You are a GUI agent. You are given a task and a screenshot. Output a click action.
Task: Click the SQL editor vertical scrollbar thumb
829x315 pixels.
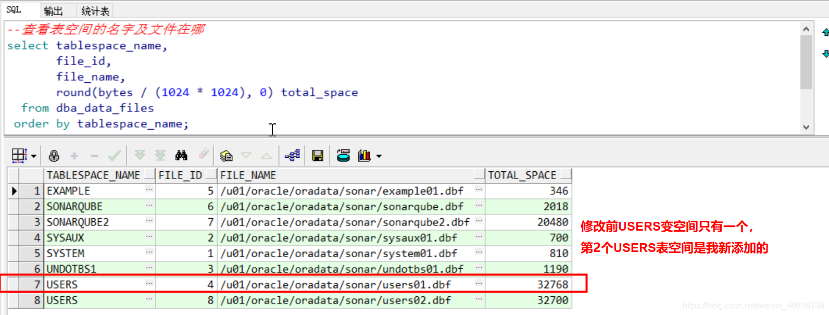pyautogui.click(x=806, y=62)
